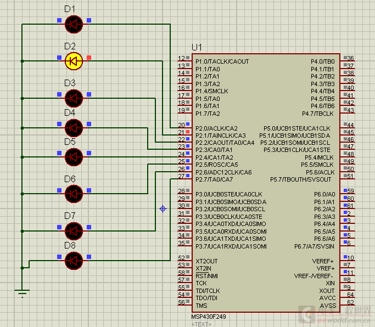Click pin P5.7/TBOUTH/SVSOUT label

click(x=301, y=179)
